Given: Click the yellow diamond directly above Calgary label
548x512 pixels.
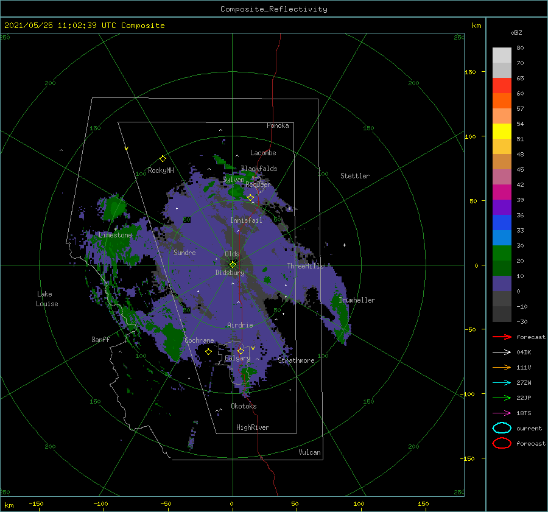Looking at the screenshot, I should pyautogui.click(x=241, y=351).
